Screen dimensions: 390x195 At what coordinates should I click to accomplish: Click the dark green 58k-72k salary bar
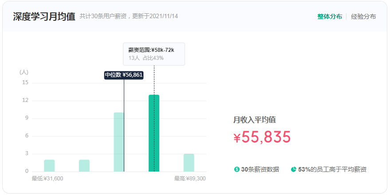coord(154,133)
